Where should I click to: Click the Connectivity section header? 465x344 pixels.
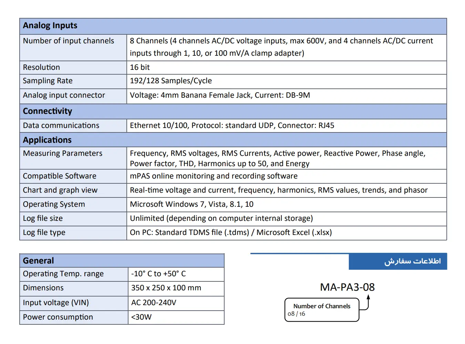(x=233, y=111)
